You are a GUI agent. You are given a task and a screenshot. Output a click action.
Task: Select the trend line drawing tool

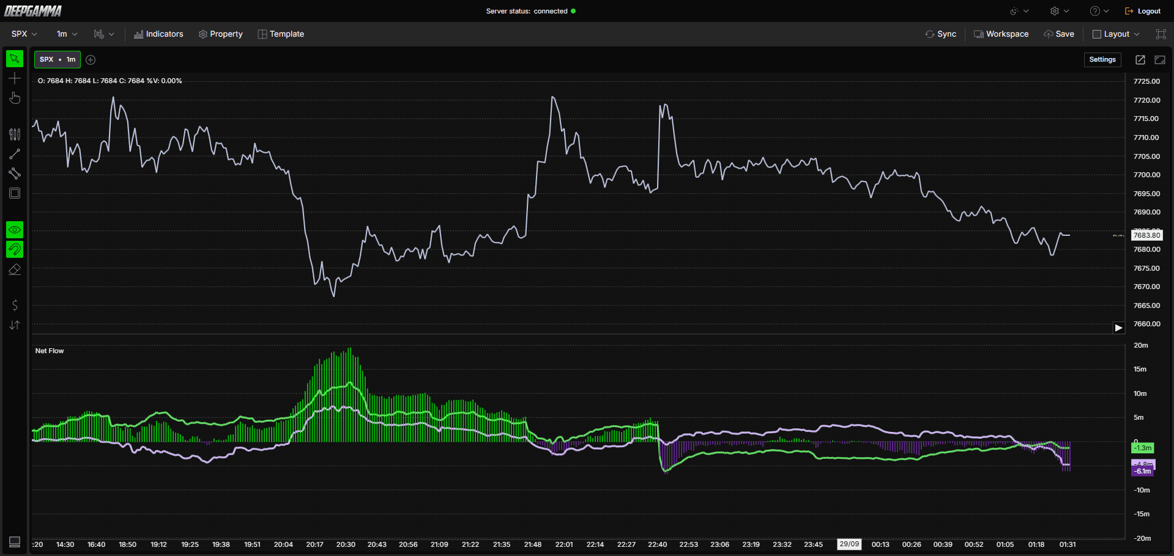pyautogui.click(x=15, y=154)
